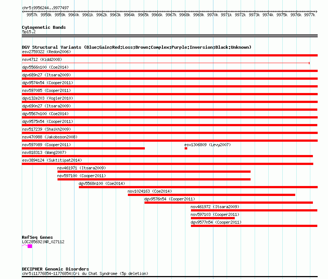Click esv1306809 (Levy2007) label
328x279 pixels.
point(207,145)
